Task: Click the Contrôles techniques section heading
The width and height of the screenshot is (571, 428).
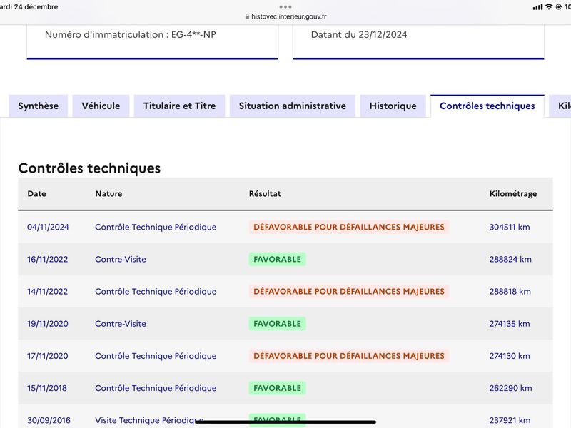Action: tap(89, 168)
